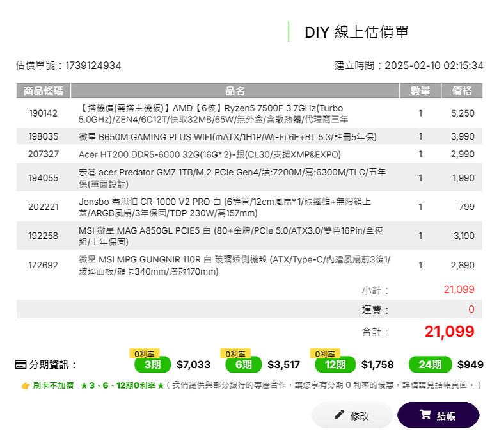
Task: Click the credit card icon beside 分期資訊
Action: click(20, 364)
